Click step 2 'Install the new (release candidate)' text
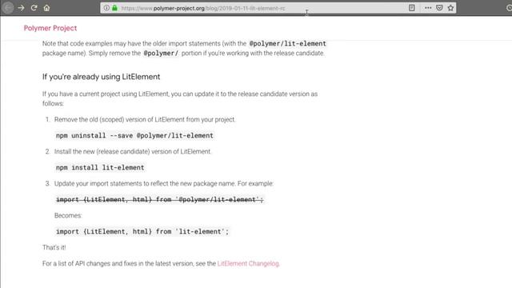The height and width of the screenshot is (288, 512). tap(133, 151)
